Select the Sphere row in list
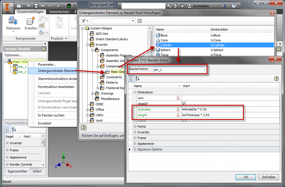Viewport: 285px width, 187px height. coord(214,50)
